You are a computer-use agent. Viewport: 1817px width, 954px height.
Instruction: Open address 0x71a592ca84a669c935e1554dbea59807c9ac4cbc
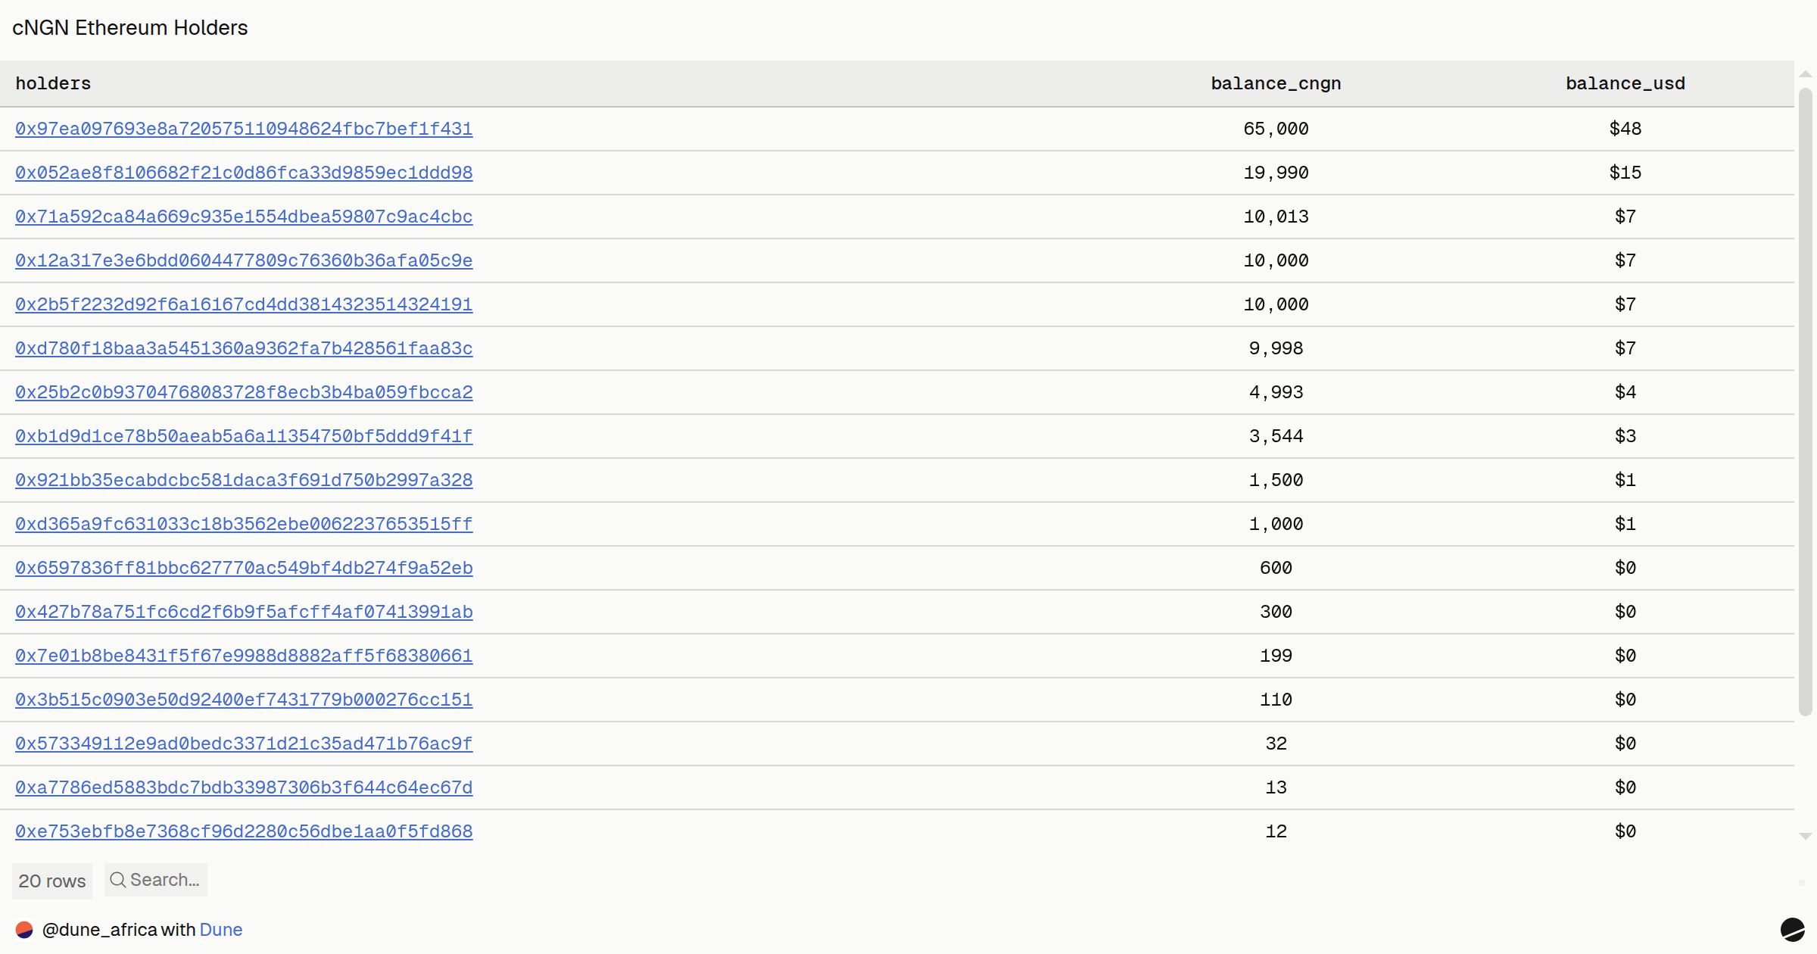coord(244,217)
